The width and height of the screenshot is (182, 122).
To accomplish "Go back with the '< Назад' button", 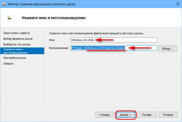I will tap(104, 115).
